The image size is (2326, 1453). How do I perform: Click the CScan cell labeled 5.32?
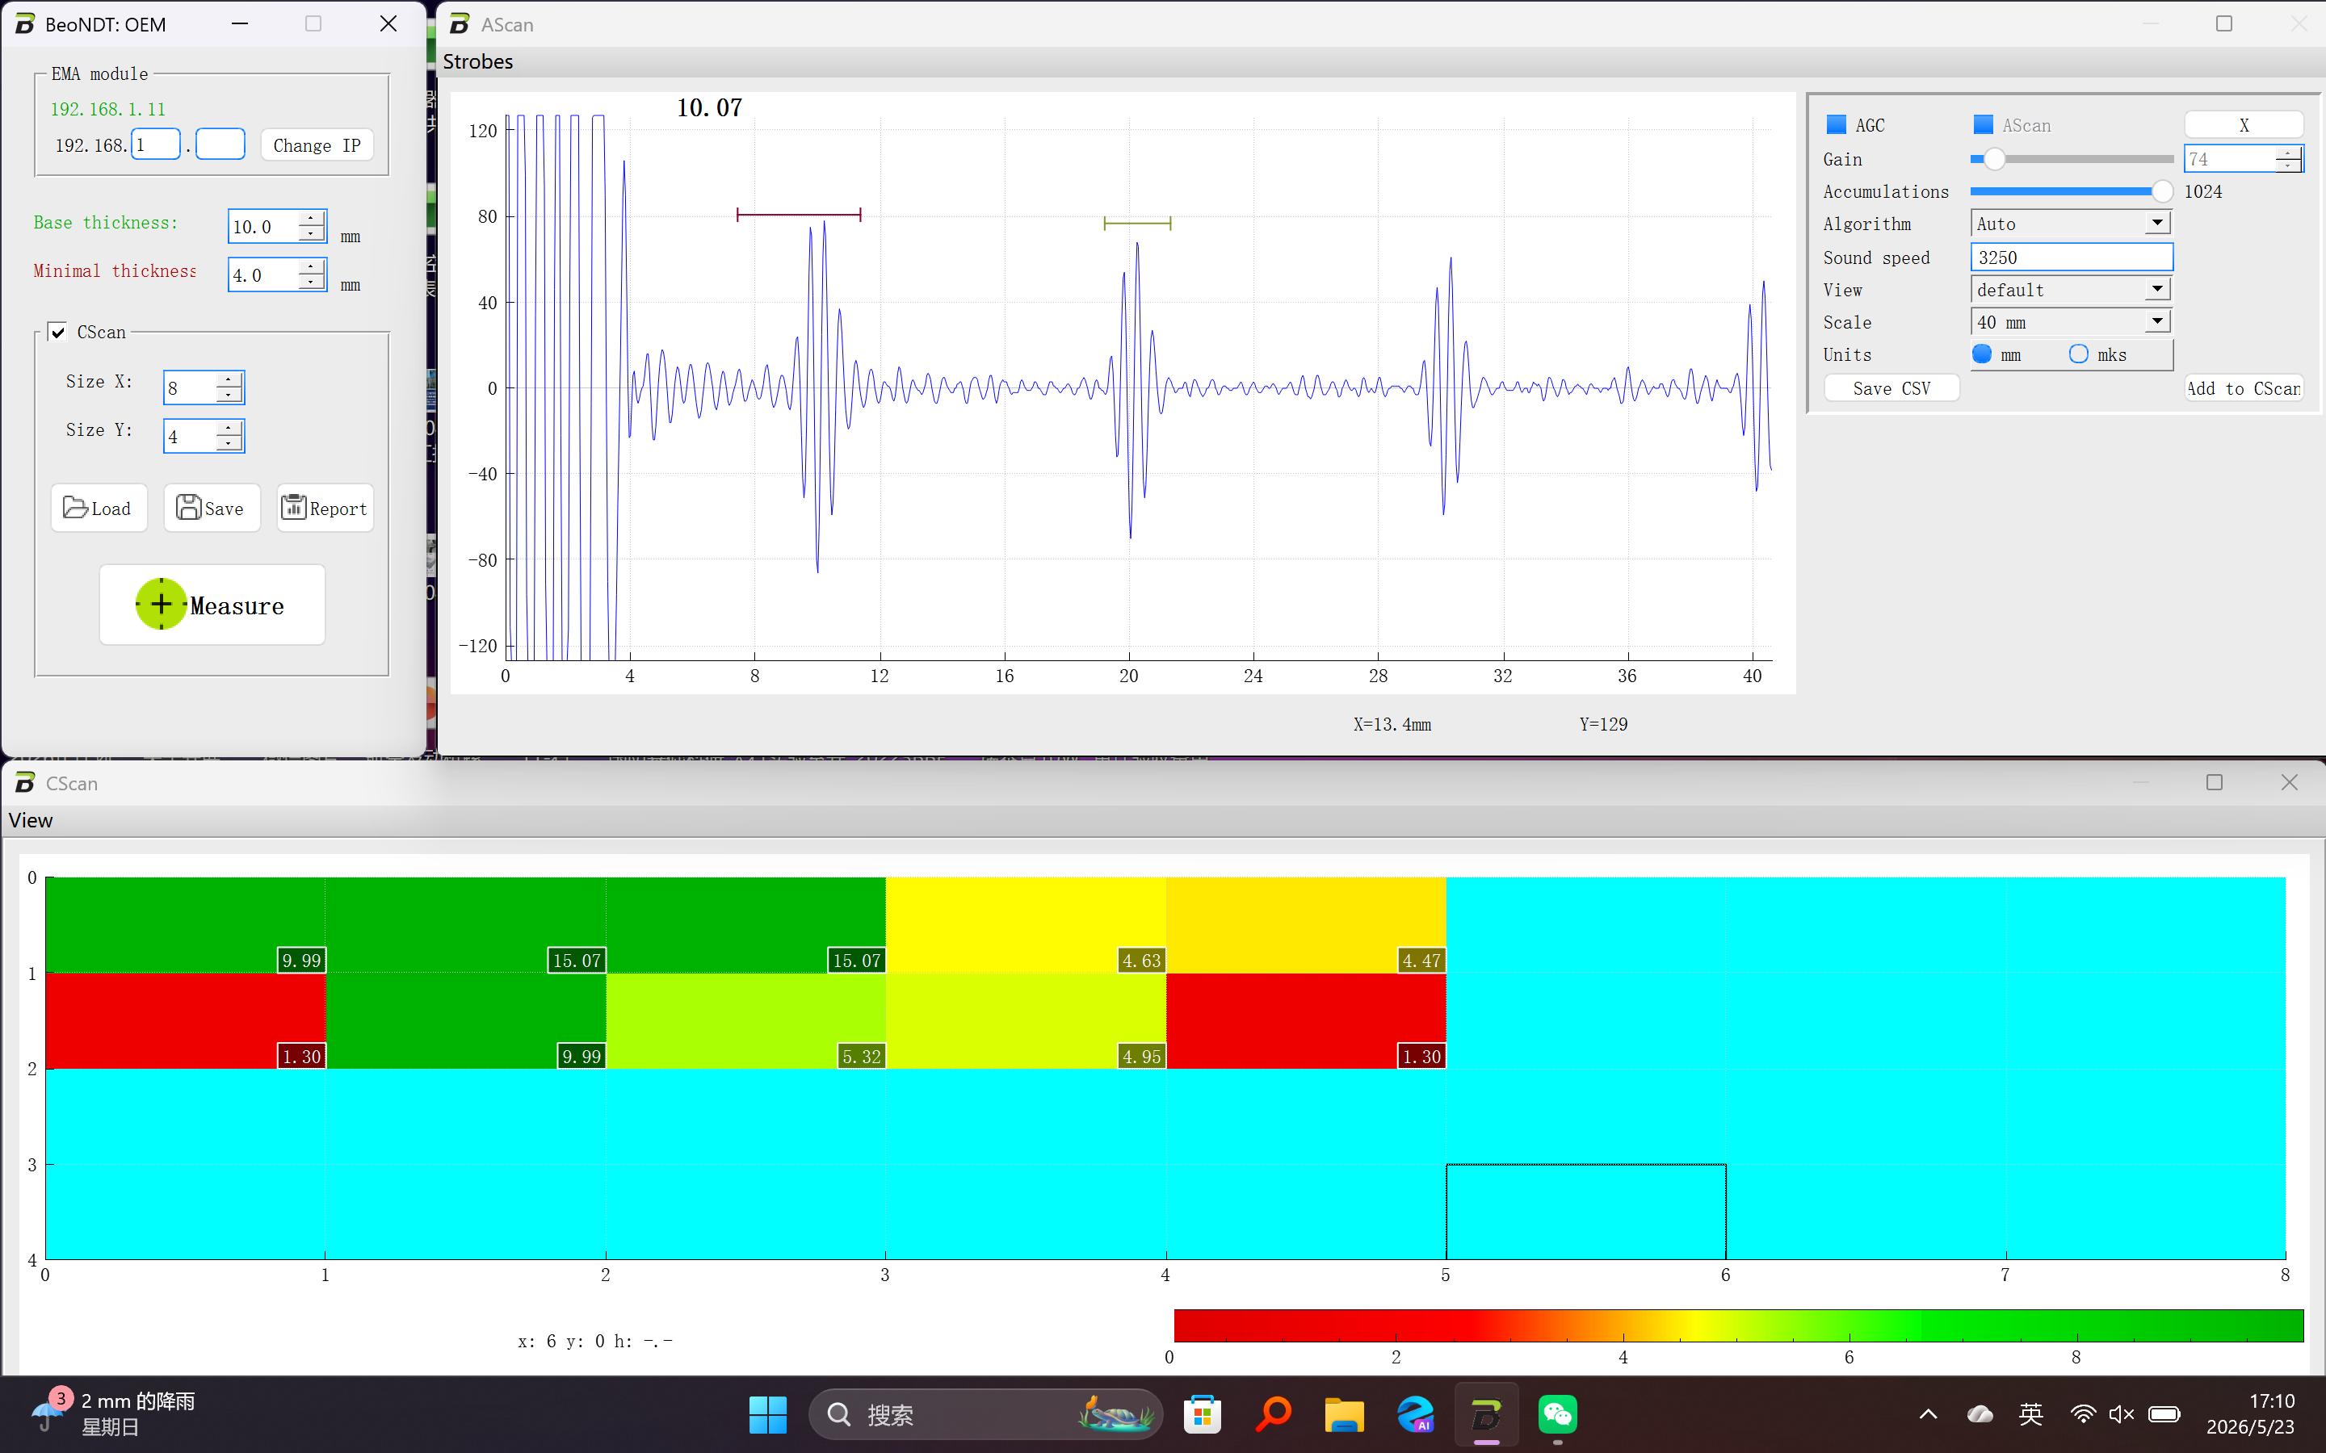[745, 1020]
